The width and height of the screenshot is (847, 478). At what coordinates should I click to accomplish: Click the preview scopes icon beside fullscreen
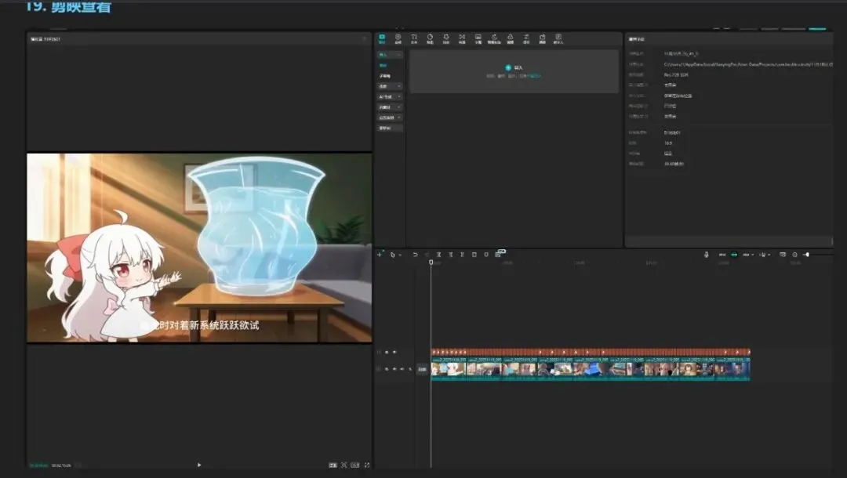pyautogui.click(x=355, y=465)
